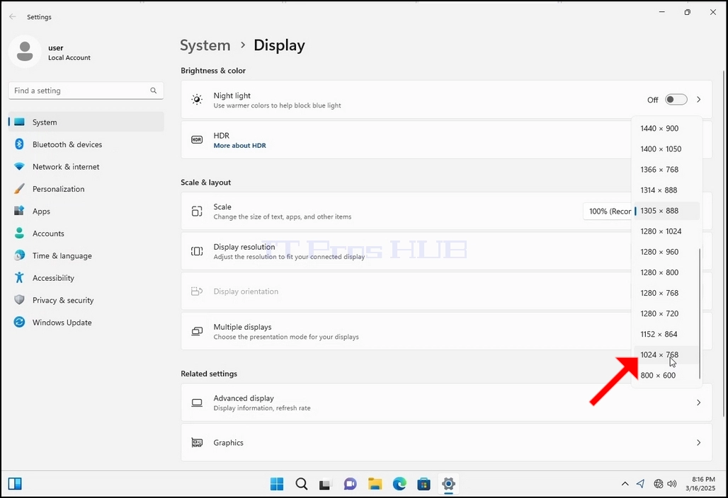Click the resolution list scrollbar
The width and height of the screenshot is (728, 498).
pos(700,313)
